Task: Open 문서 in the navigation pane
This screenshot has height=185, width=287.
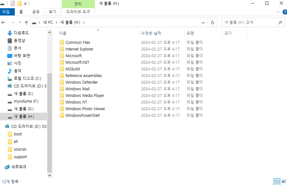Action: point(18,48)
